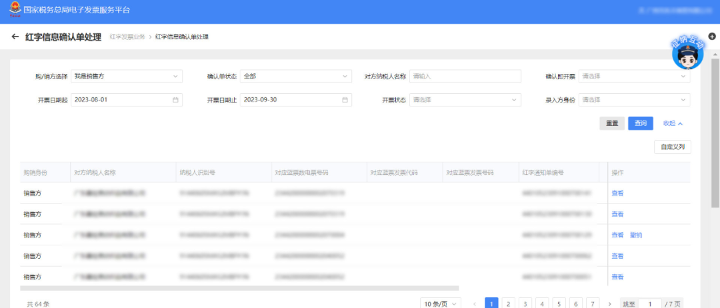Click the 对方纳税人名称 input field

click(x=465, y=77)
